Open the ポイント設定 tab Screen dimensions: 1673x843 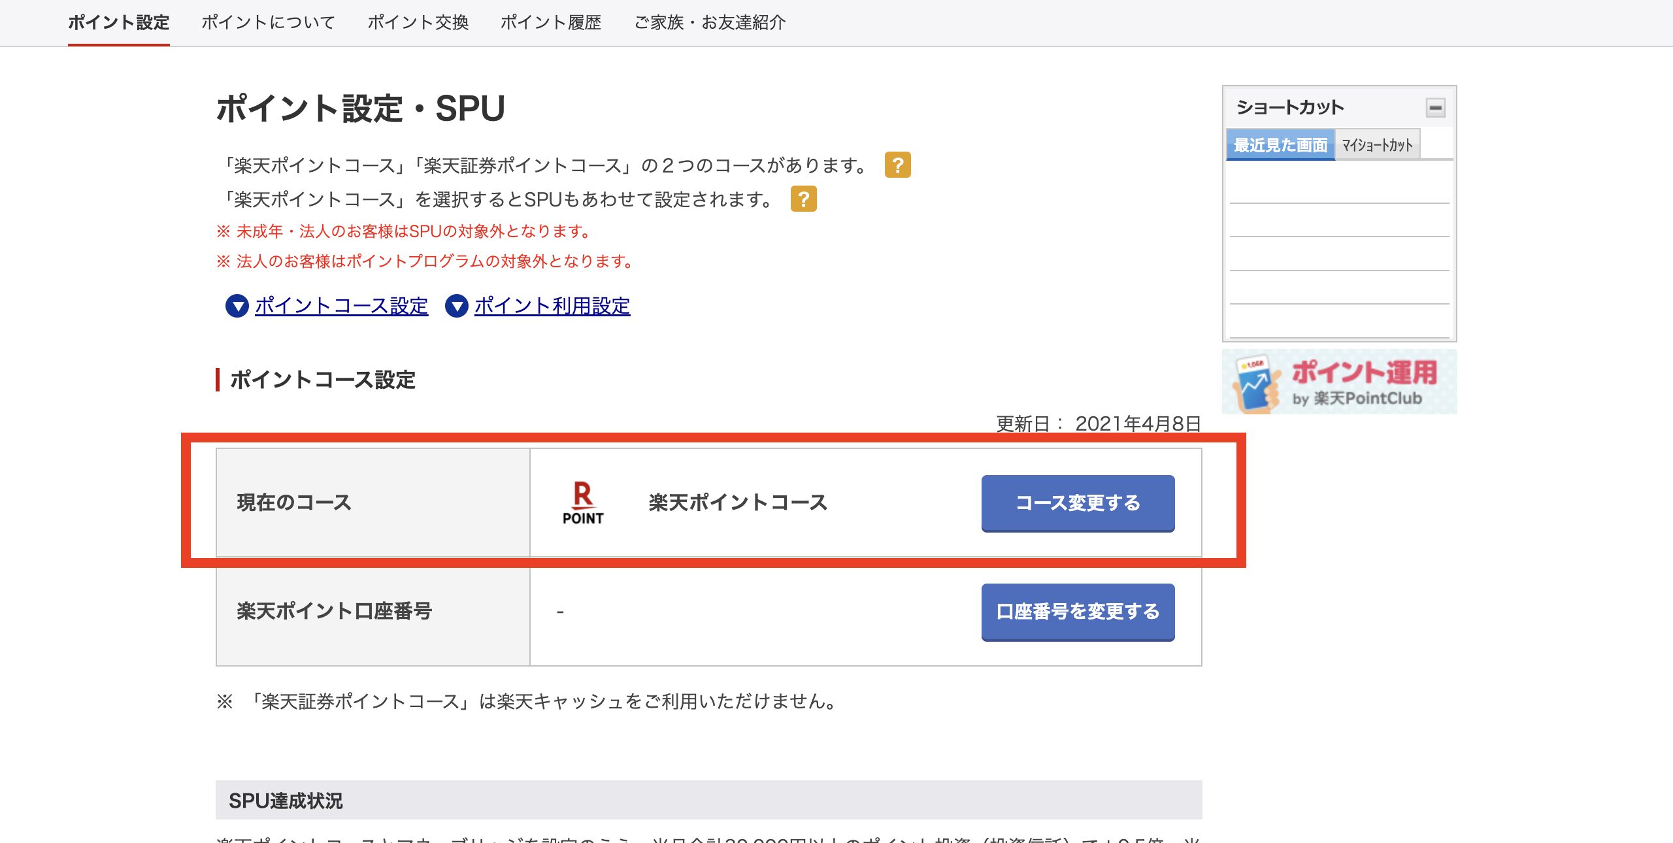tap(118, 23)
